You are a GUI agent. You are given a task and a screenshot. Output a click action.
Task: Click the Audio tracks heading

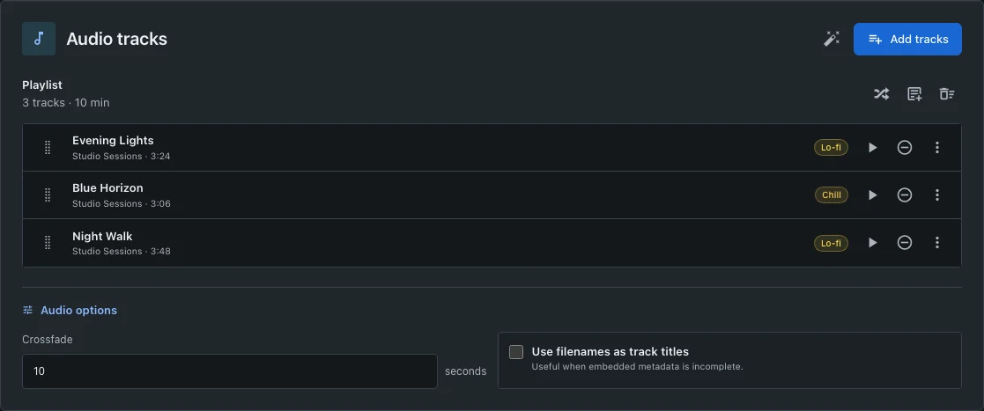point(117,39)
